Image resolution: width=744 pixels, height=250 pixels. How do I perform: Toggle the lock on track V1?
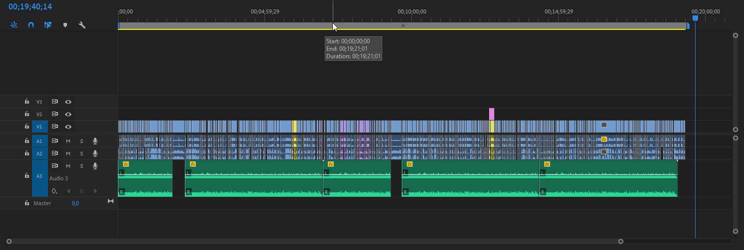[27, 126]
